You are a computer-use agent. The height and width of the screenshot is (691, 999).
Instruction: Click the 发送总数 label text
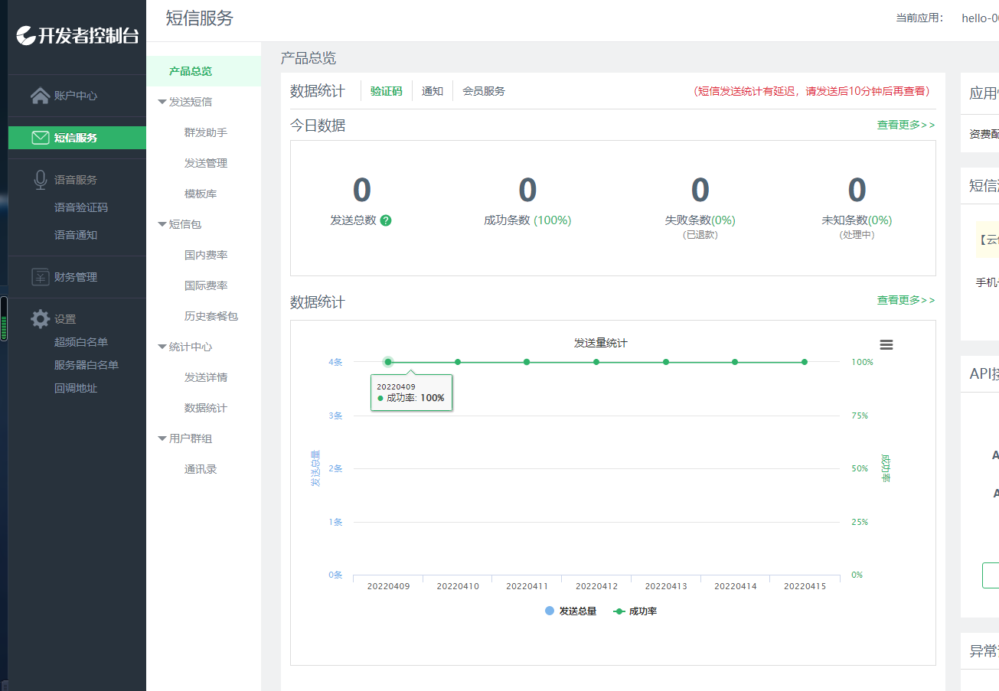[x=354, y=220]
